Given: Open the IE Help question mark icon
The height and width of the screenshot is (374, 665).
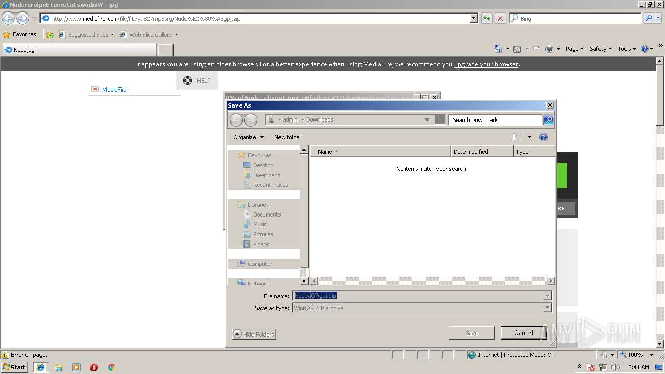Looking at the screenshot, I should click(x=645, y=49).
